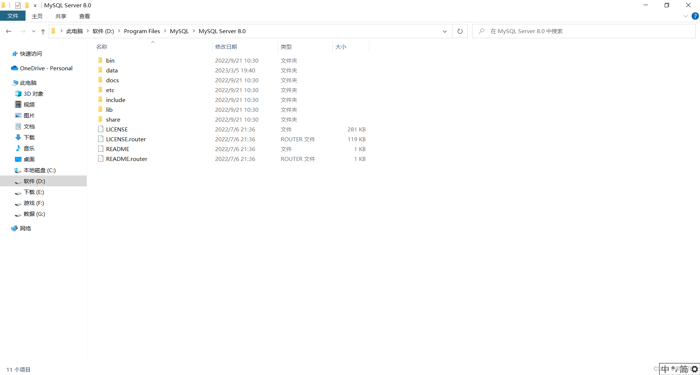Expand the breadcrumb chevron after 此电脑

point(88,31)
